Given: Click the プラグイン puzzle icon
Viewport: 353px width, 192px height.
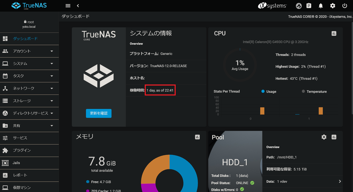Looking at the screenshot, I should click(x=5, y=150).
